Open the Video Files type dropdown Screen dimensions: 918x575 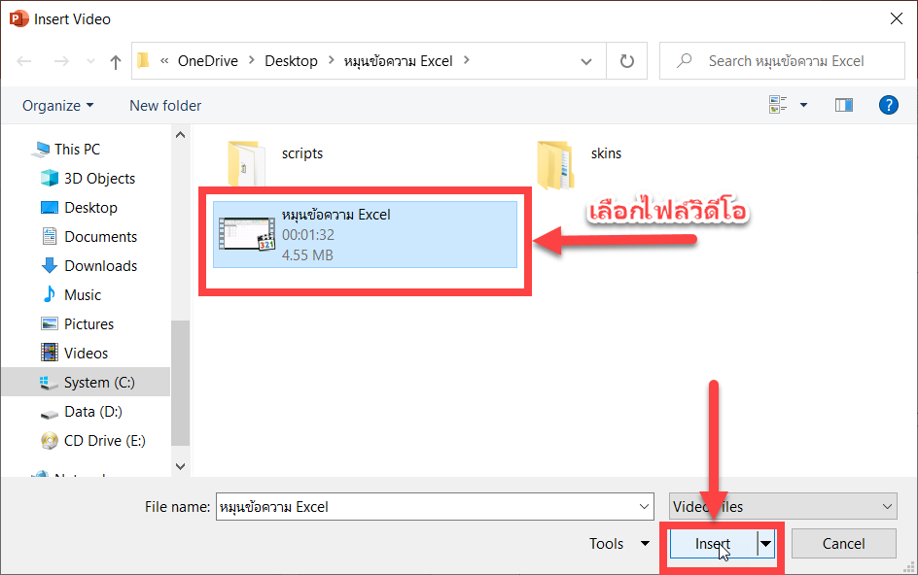coord(783,507)
